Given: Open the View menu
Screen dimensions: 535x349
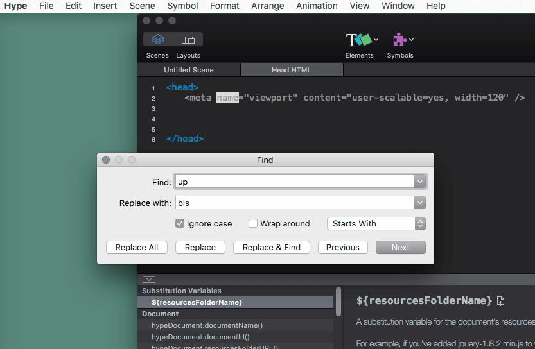Looking at the screenshot, I should [359, 6].
